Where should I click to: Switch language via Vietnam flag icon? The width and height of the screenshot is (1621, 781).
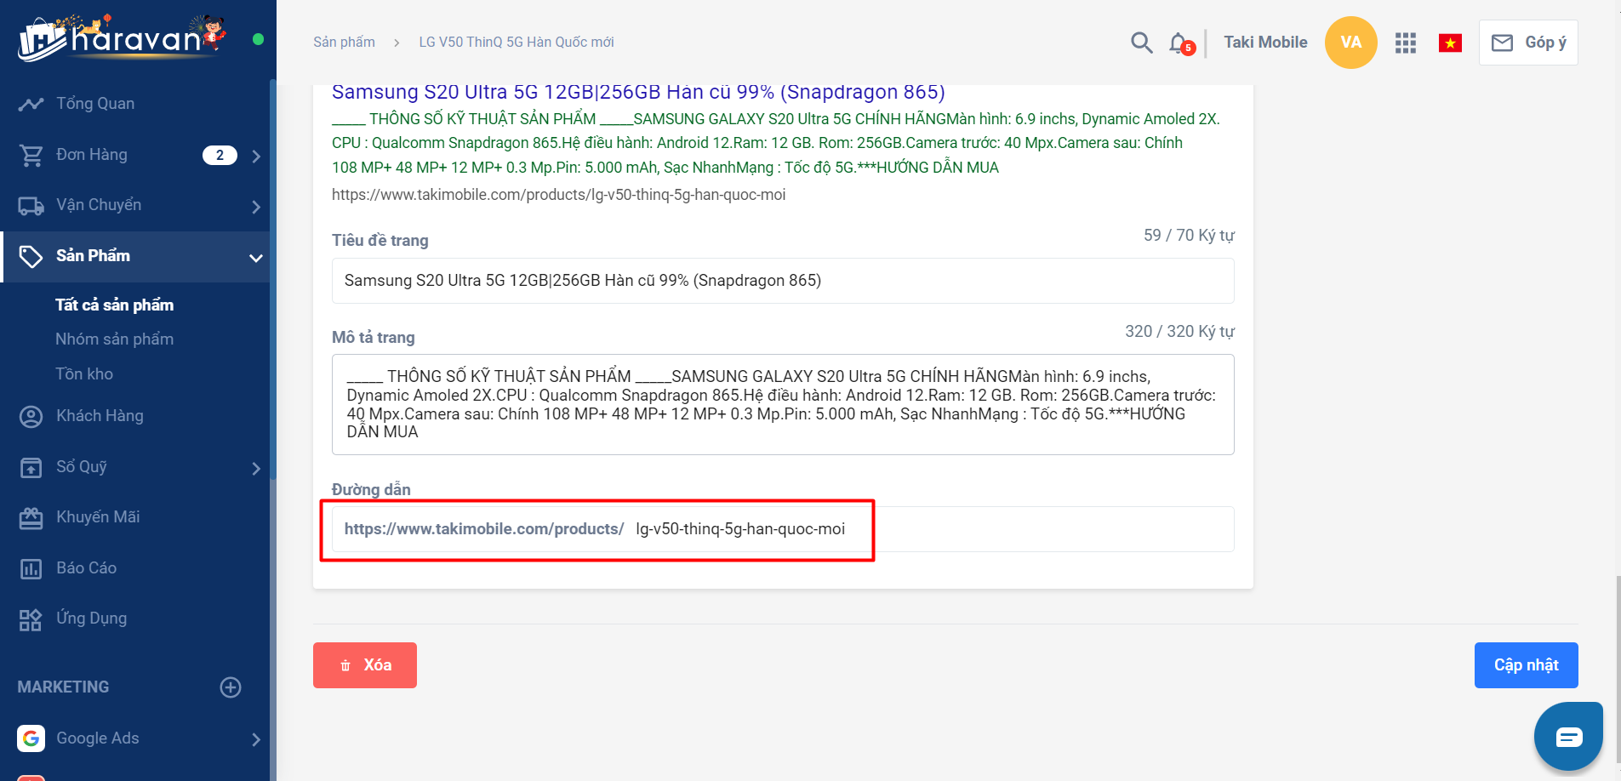[x=1450, y=43]
